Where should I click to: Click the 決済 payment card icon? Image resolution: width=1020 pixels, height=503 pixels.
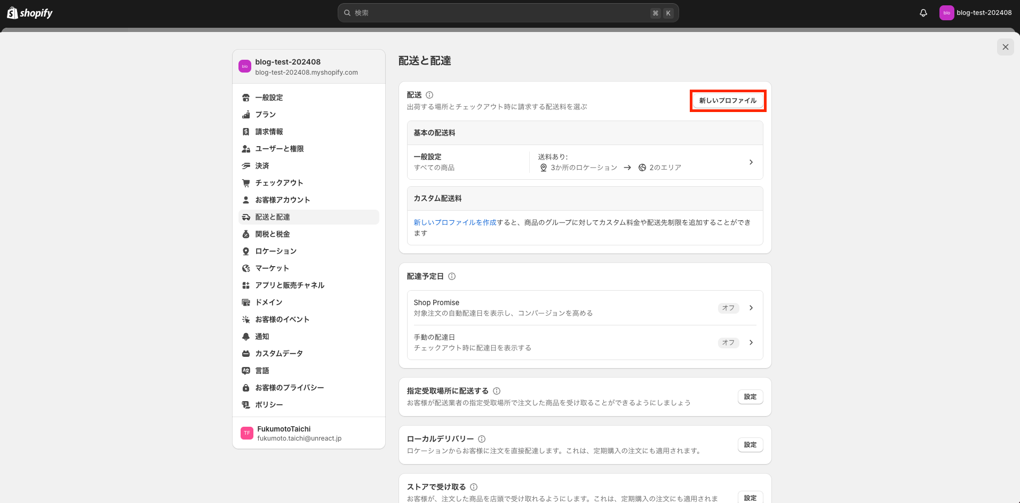(x=246, y=166)
